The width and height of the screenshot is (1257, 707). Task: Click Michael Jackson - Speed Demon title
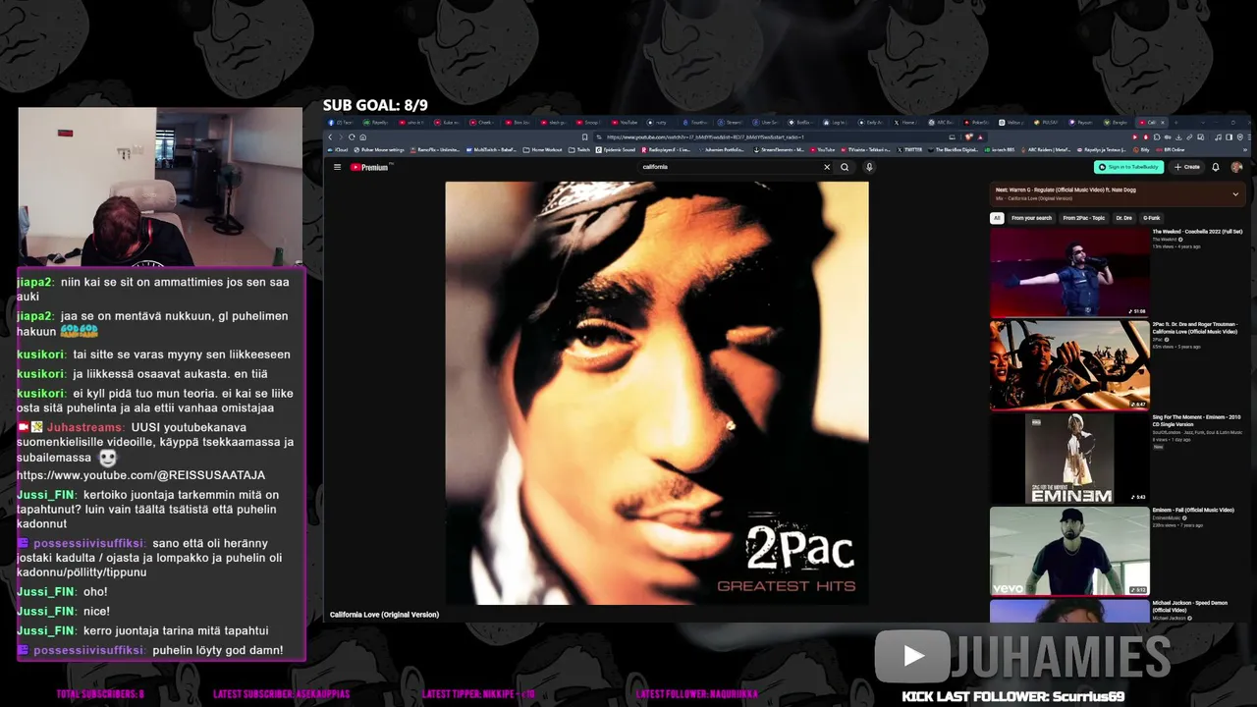click(1190, 607)
